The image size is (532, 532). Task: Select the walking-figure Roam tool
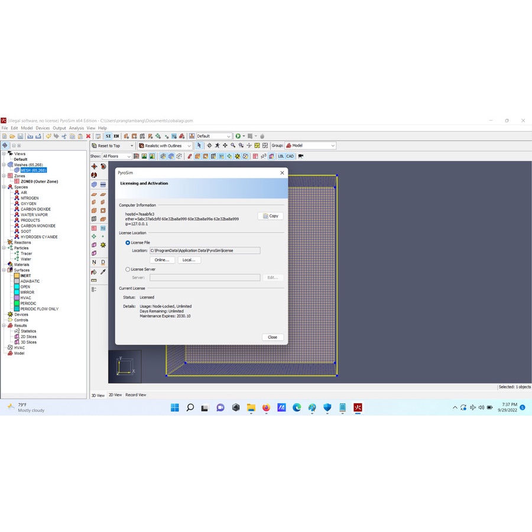pyautogui.click(x=217, y=145)
